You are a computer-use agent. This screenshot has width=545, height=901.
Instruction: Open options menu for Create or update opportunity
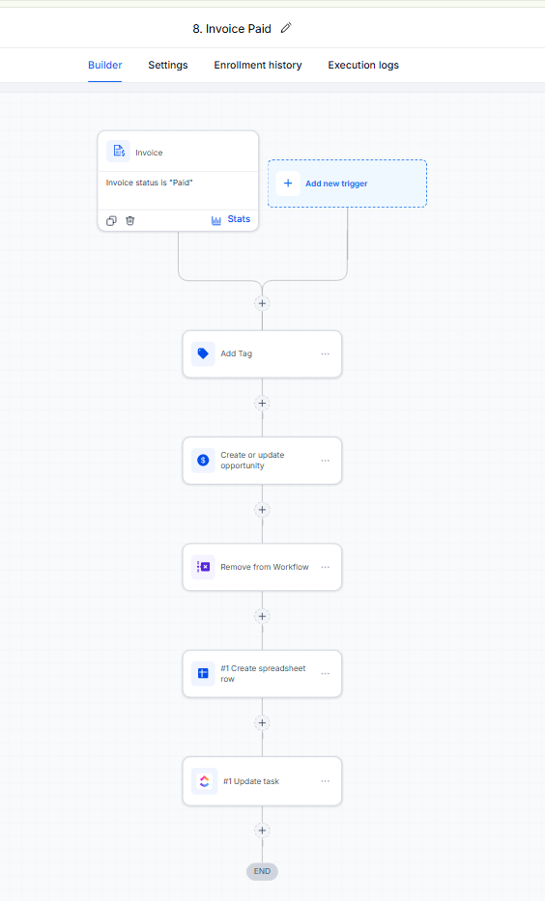pos(326,461)
